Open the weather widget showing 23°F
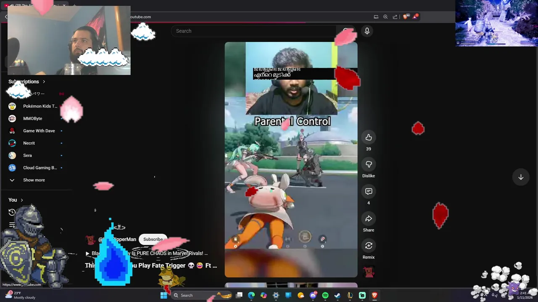This screenshot has width=538, height=302. [20, 295]
